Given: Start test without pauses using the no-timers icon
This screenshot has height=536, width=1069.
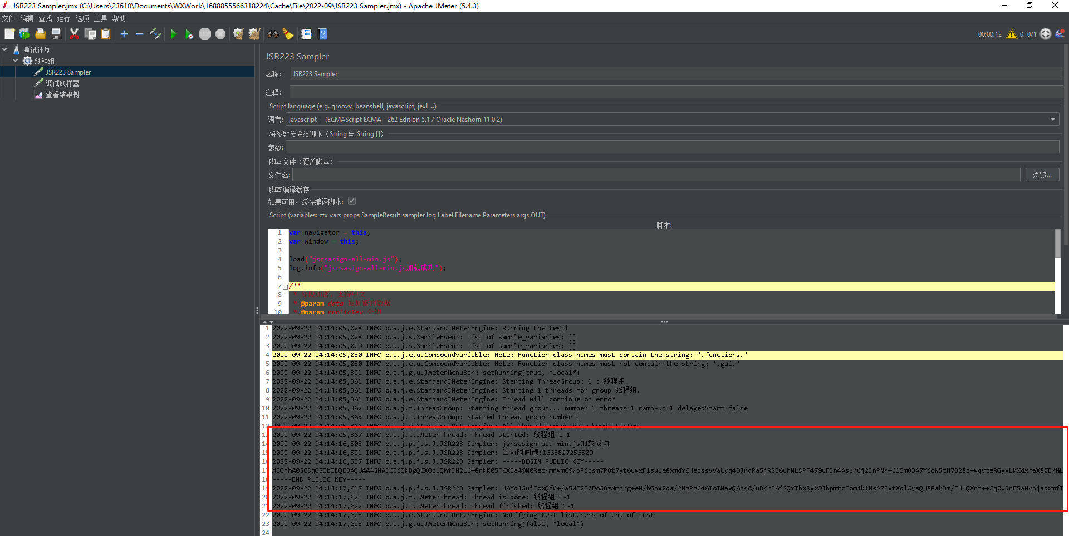Looking at the screenshot, I should [189, 34].
